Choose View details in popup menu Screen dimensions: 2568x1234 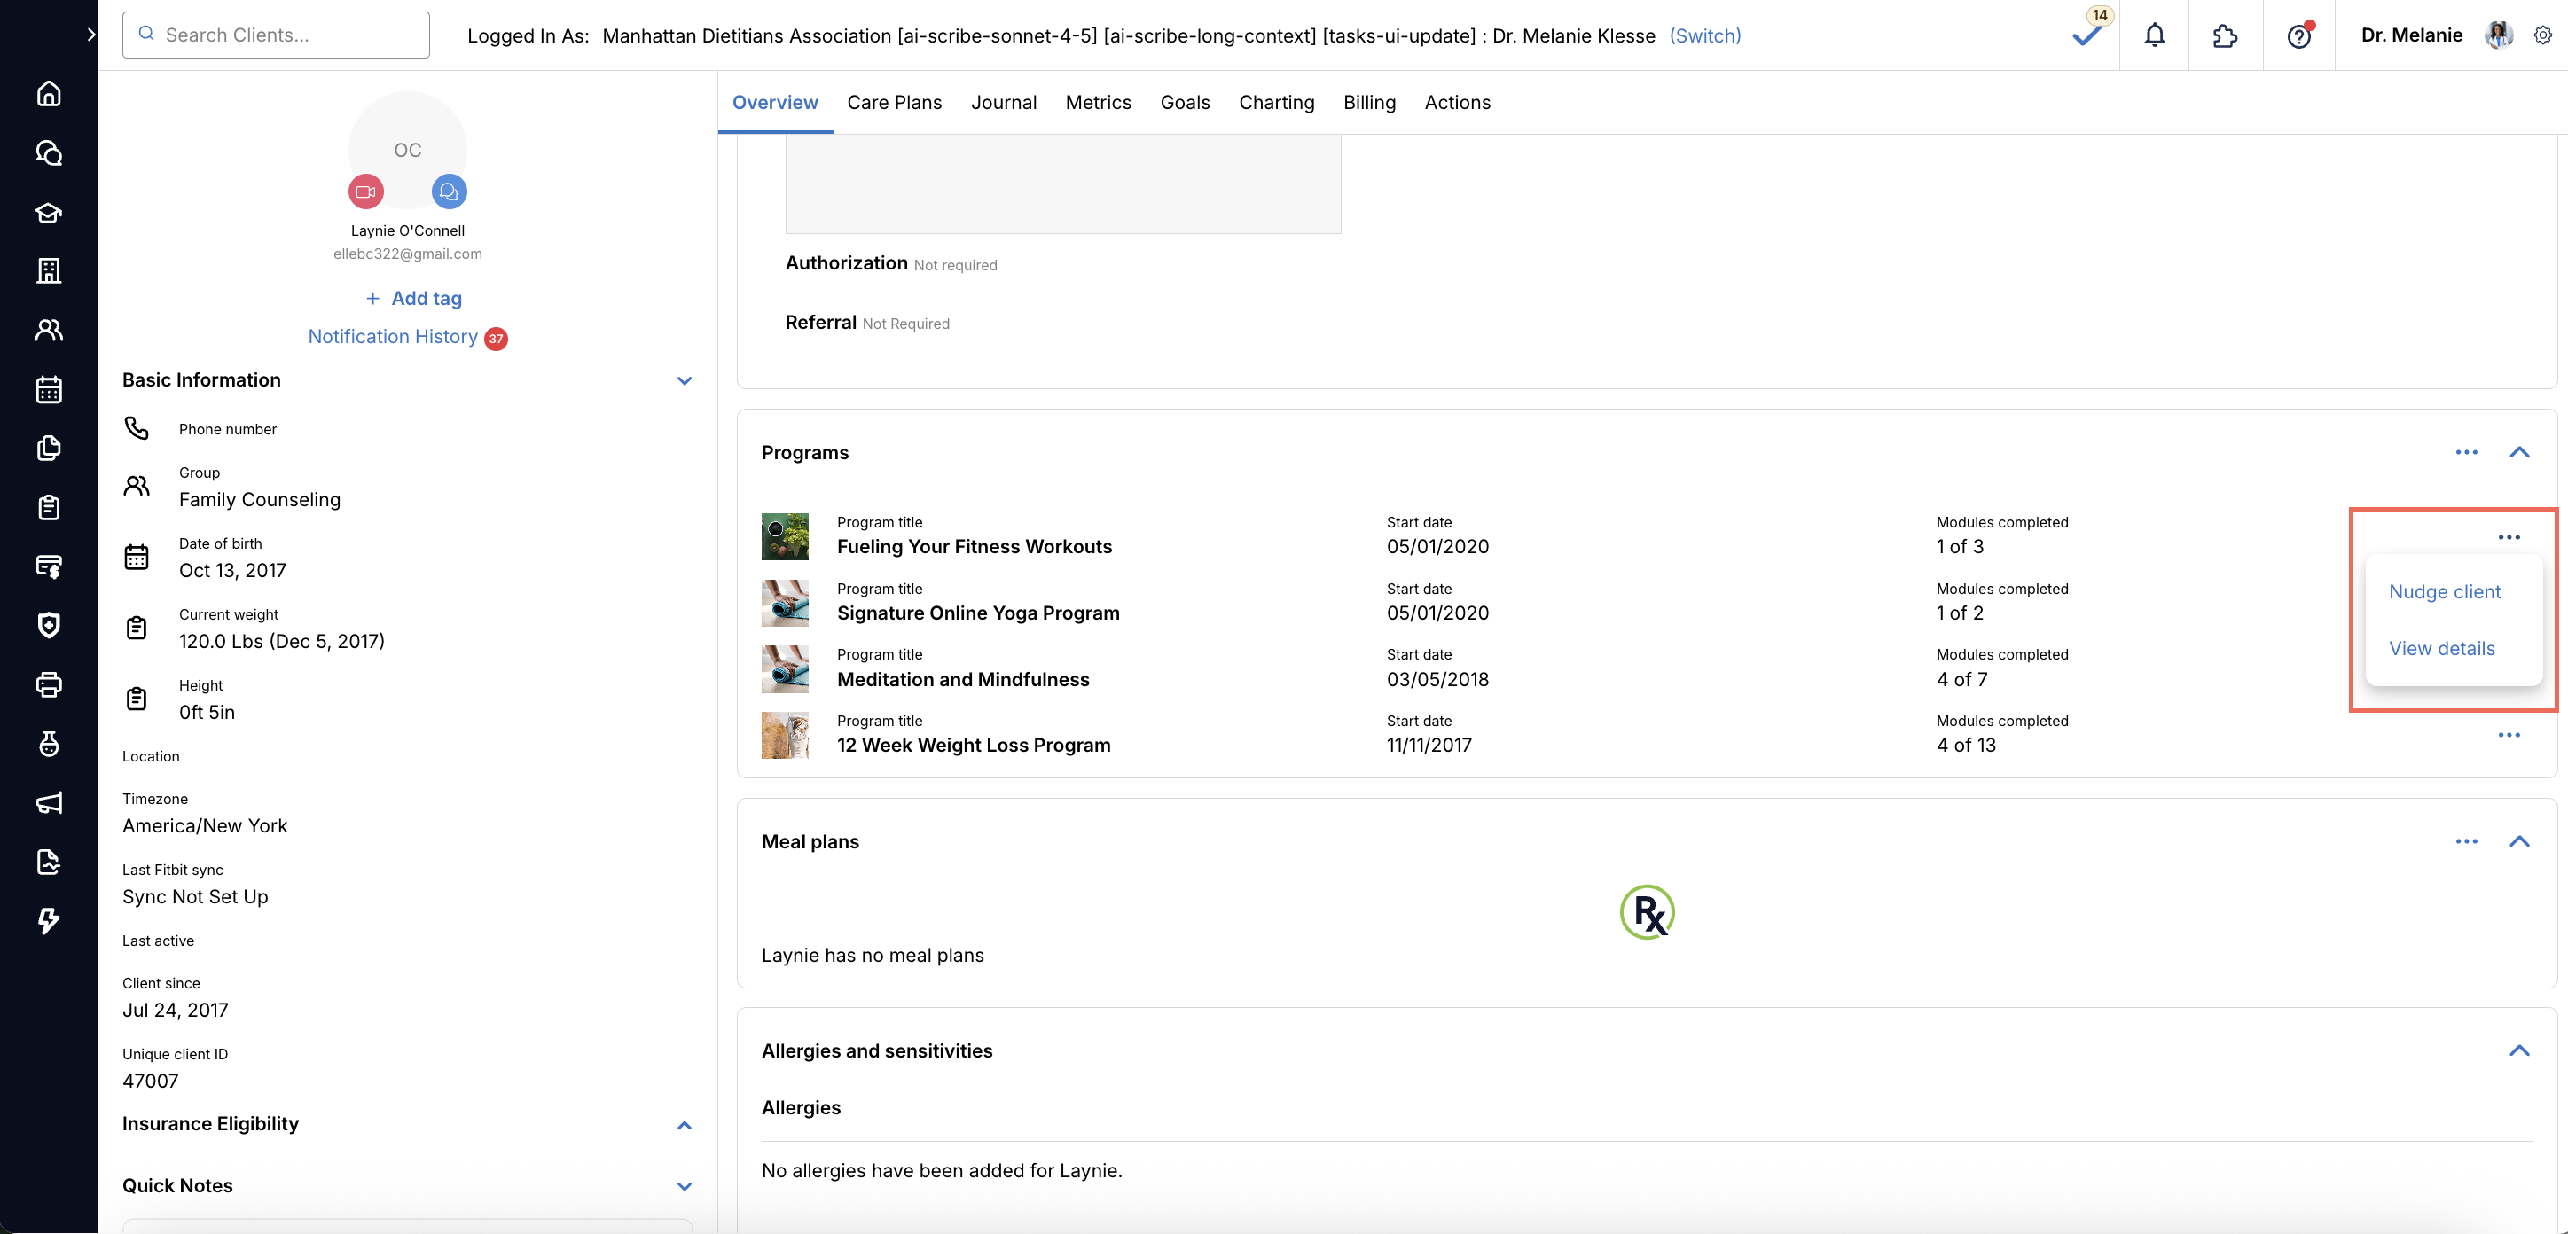pyautogui.click(x=2441, y=648)
